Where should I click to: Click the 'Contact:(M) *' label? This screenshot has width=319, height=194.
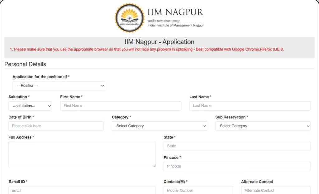tap(175, 182)
